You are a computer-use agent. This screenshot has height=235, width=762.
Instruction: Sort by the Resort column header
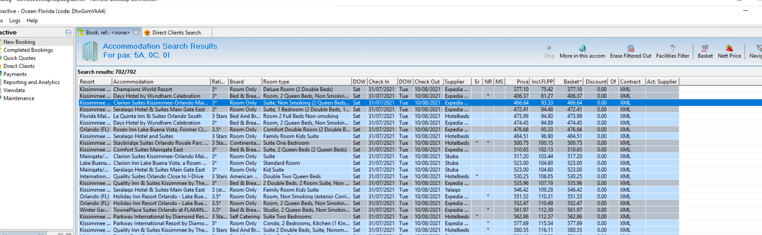[95, 82]
